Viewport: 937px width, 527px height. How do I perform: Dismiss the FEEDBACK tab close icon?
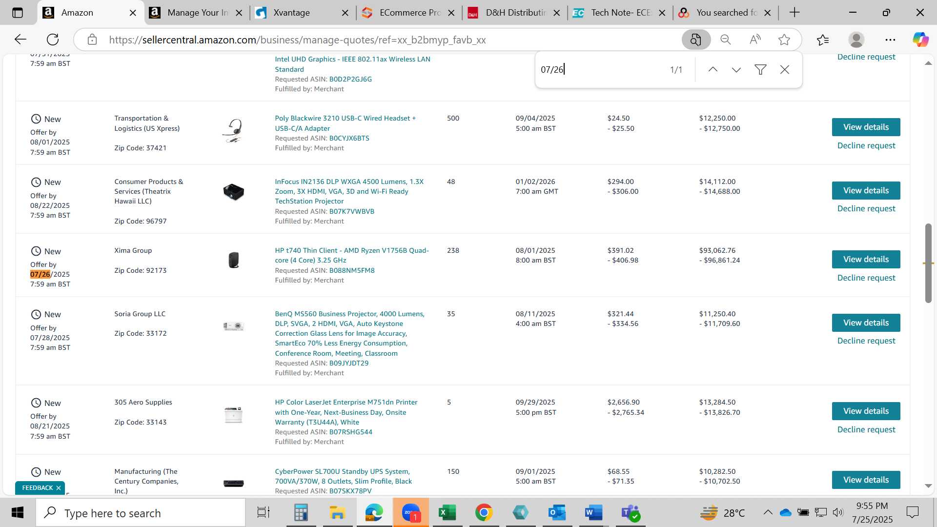pyautogui.click(x=59, y=488)
